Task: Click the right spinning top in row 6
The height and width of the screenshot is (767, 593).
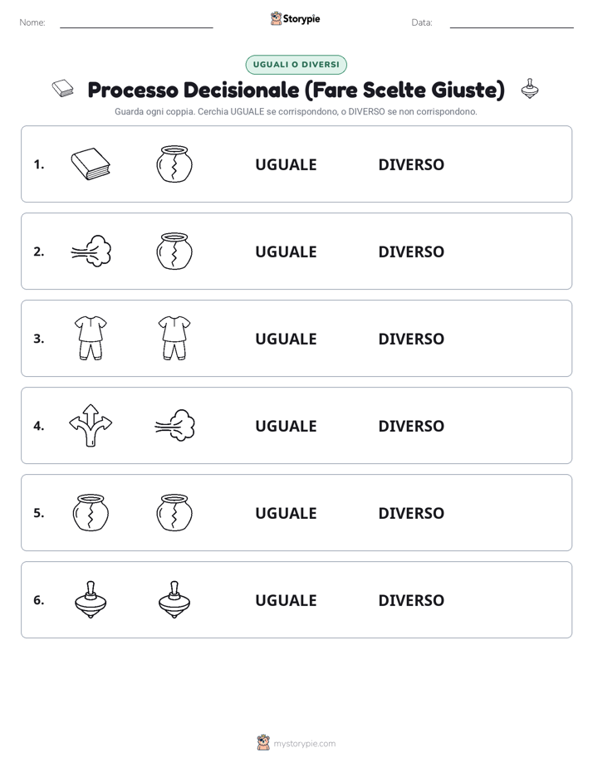Action: 174,599
